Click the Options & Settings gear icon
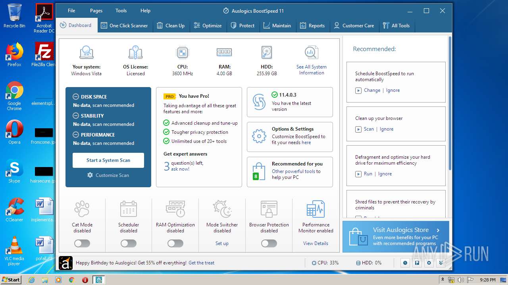The image size is (508, 285). coord(259,137)
